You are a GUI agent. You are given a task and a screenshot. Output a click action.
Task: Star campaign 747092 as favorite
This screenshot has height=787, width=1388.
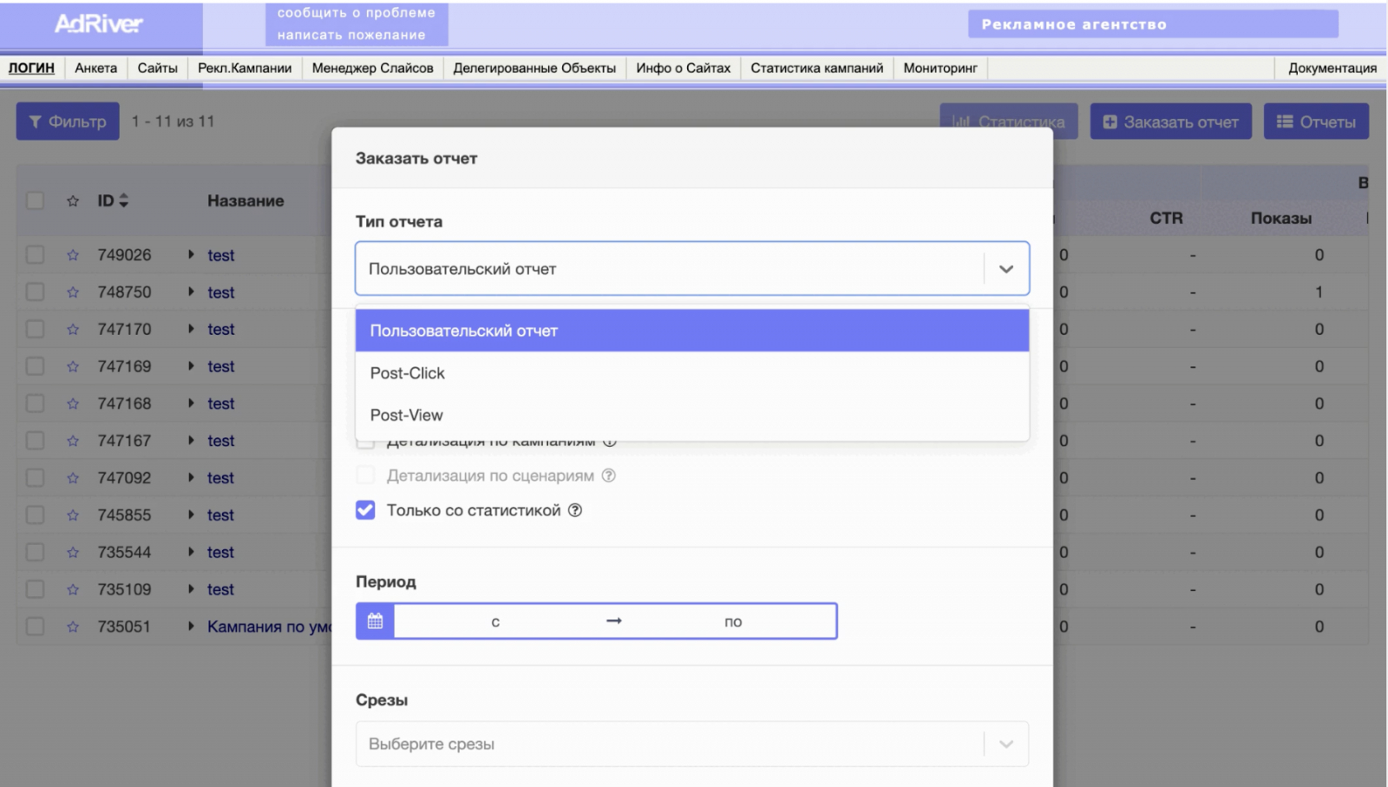click(x=73, y=478)
